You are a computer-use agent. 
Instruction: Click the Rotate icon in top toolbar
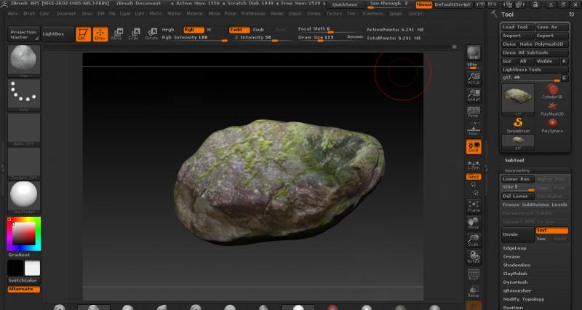151,33
